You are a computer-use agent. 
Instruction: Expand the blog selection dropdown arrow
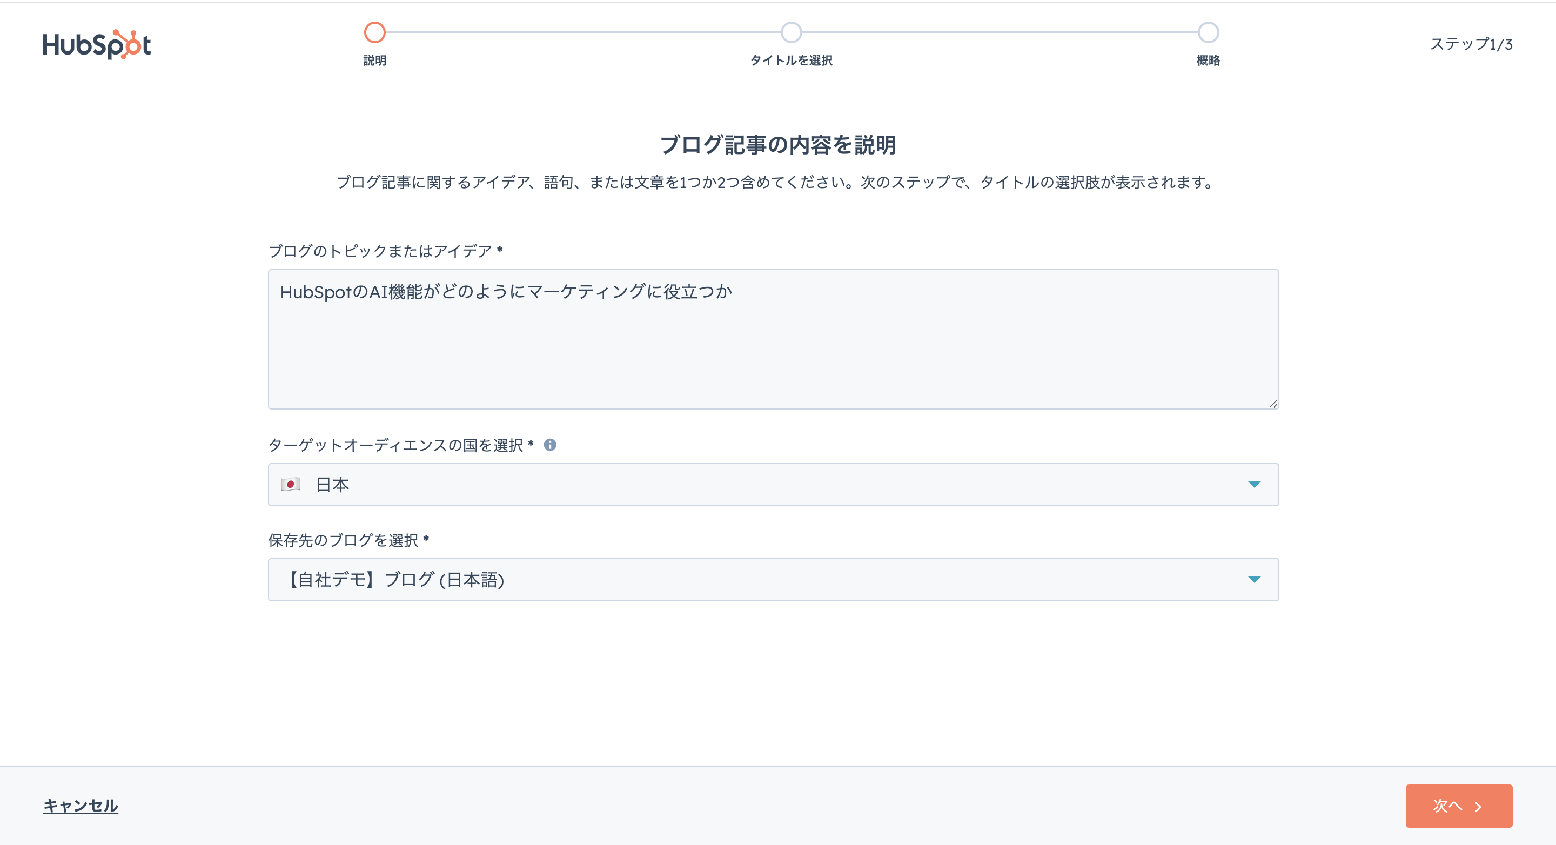tap(1254, 580)
